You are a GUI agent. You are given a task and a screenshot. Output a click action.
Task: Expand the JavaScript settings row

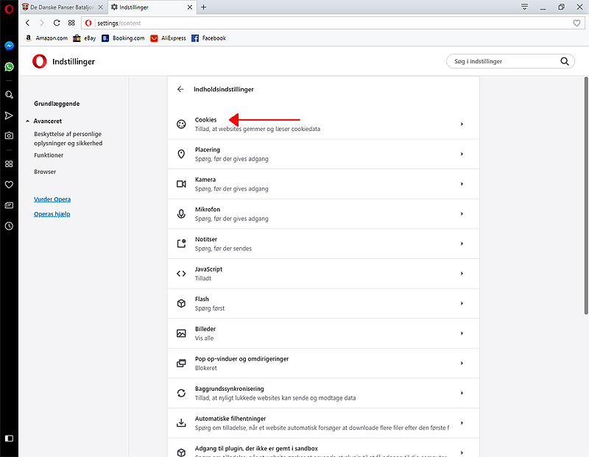(x=322, y=273)
